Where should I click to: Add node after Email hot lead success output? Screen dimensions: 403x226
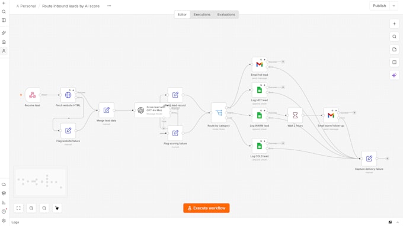[x=283, y=62]
